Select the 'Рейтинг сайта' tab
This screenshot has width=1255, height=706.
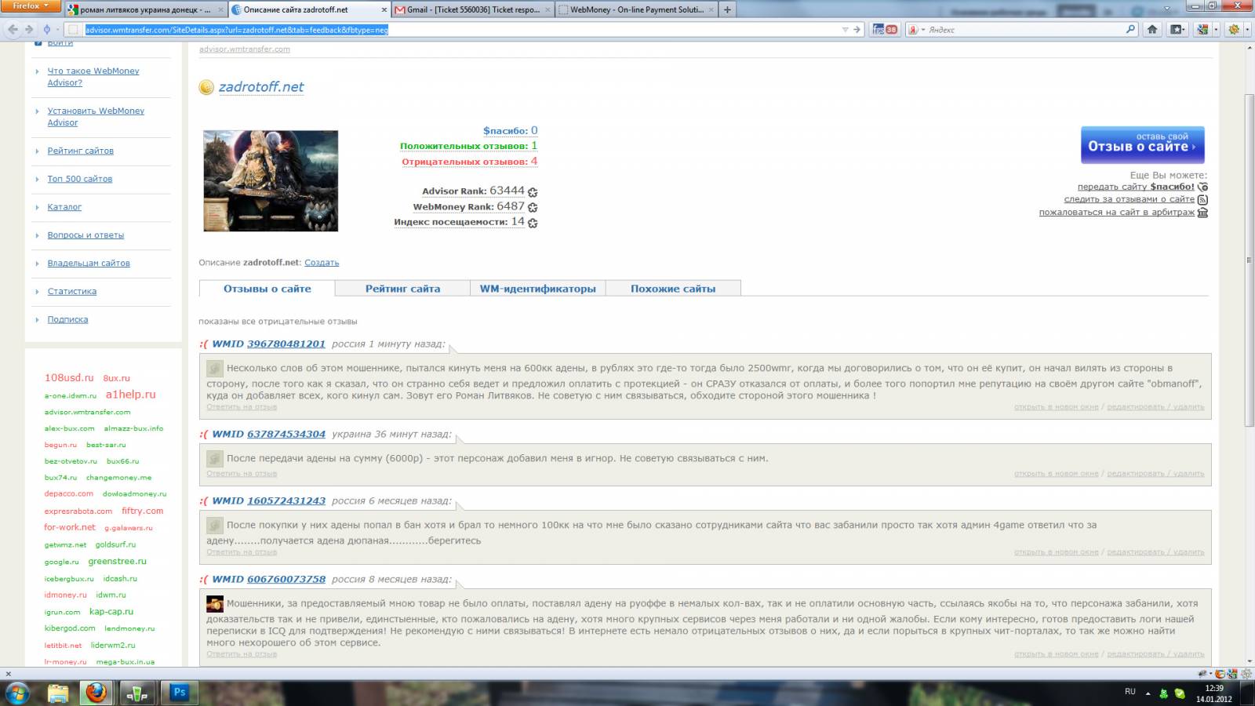pyautogui.click(x=402, y=289)
